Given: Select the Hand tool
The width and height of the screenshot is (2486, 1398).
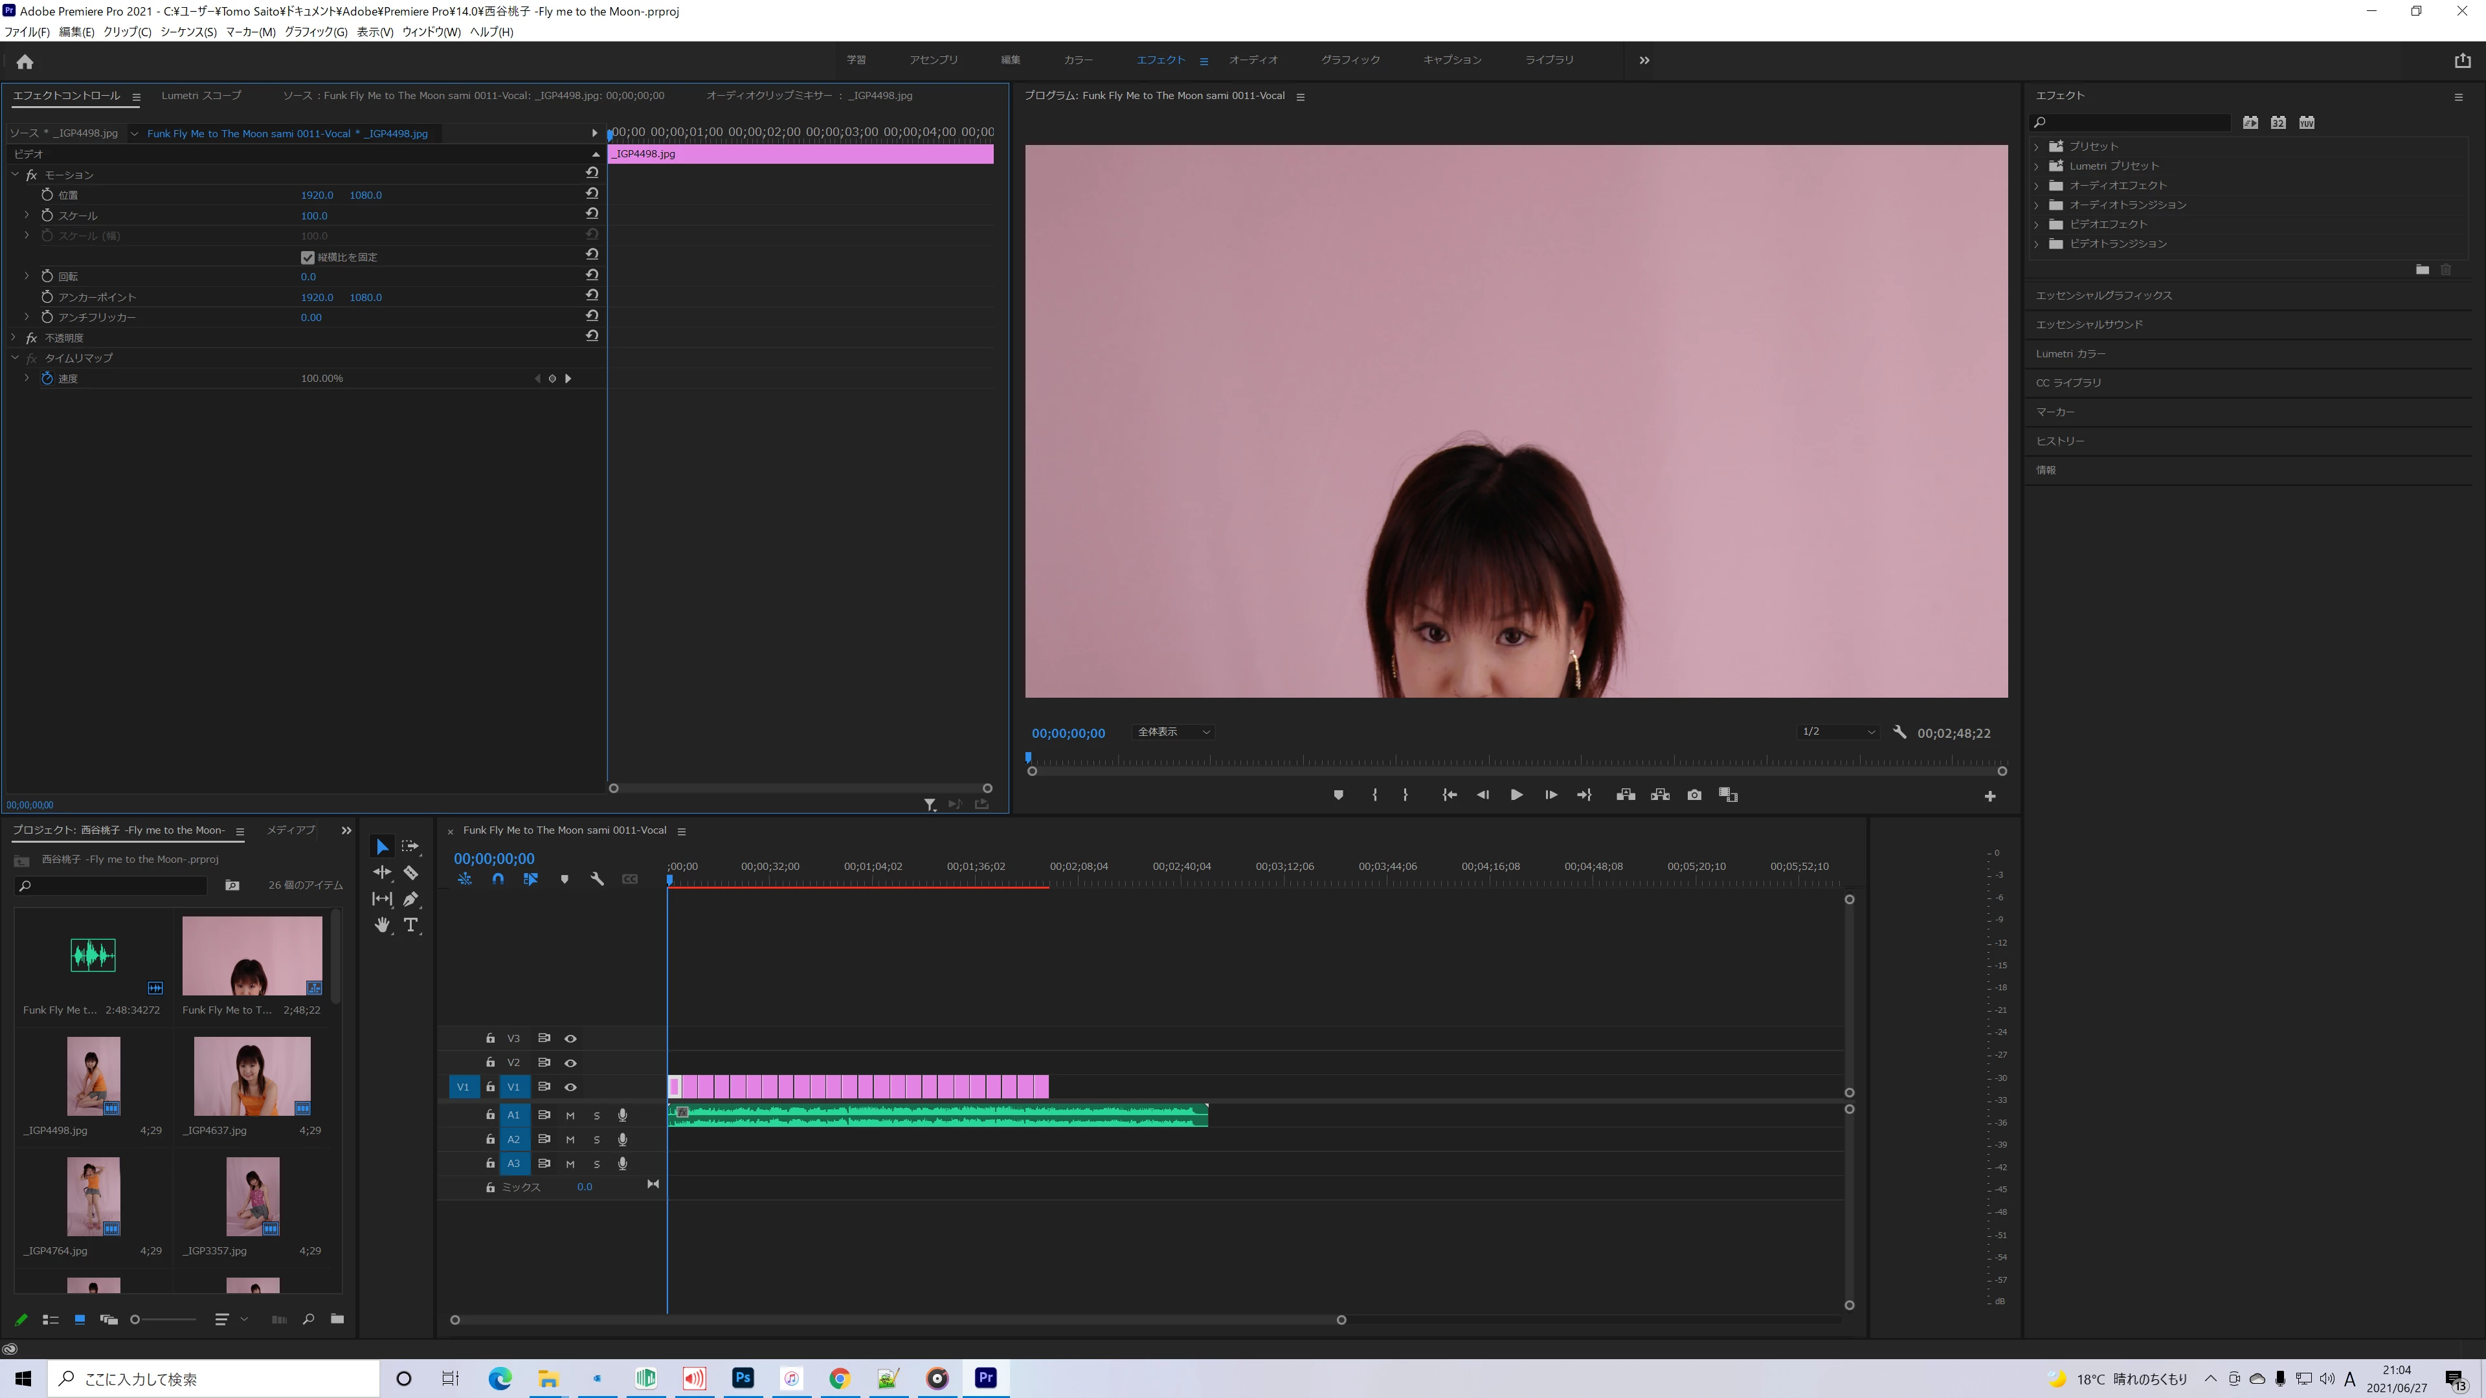Looking at the screenshot, I should click(x=382, y=924).
